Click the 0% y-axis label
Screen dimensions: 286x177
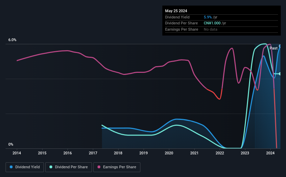[11, 144]
